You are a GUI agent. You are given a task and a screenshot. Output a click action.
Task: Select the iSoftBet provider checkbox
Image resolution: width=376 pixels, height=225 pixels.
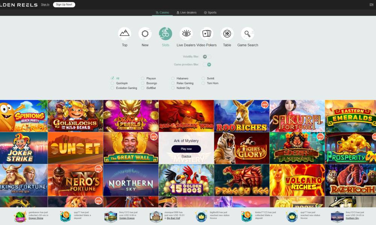pos(143,88)
